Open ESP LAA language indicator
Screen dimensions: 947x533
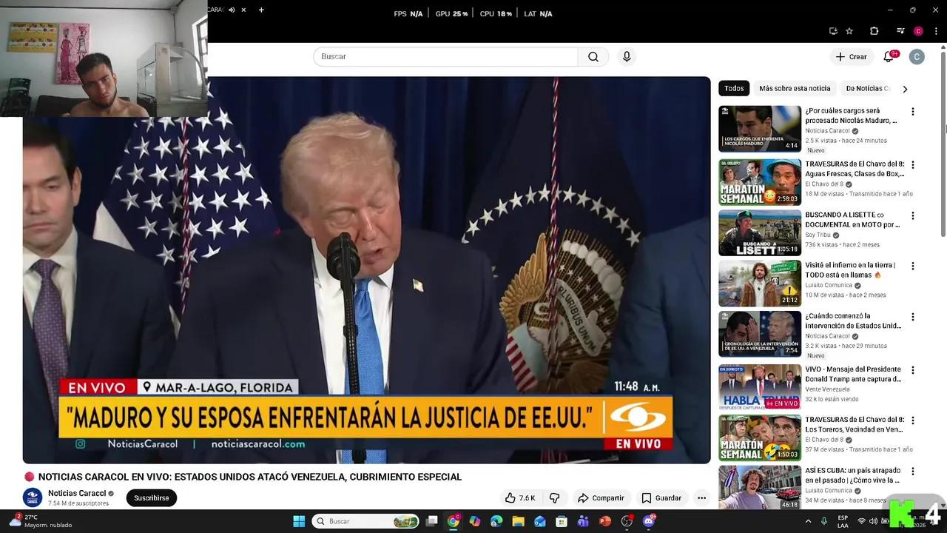click(843, 521)
